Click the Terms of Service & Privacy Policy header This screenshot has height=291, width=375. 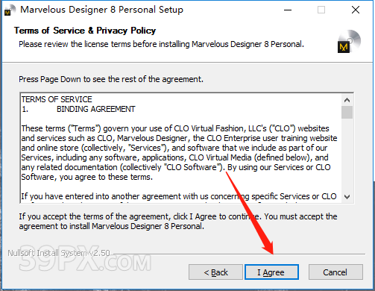pos(85,31)
